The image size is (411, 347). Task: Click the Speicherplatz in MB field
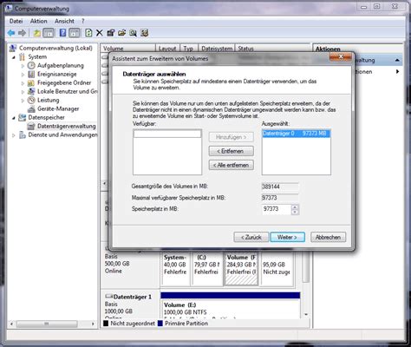tap(277, 209)
